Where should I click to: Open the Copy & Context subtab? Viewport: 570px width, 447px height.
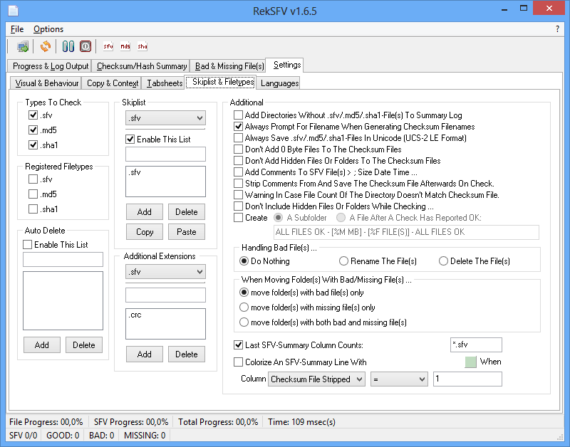click(112, 83)
